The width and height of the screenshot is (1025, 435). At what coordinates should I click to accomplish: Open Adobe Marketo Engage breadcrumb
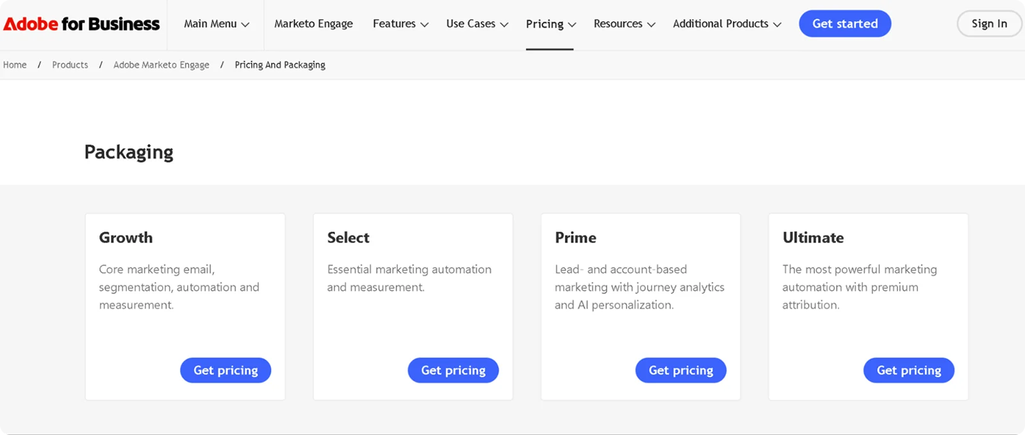161,65
